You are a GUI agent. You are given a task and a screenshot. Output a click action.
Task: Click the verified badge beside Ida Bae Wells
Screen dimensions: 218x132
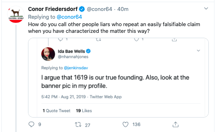[x=88, y=51]
